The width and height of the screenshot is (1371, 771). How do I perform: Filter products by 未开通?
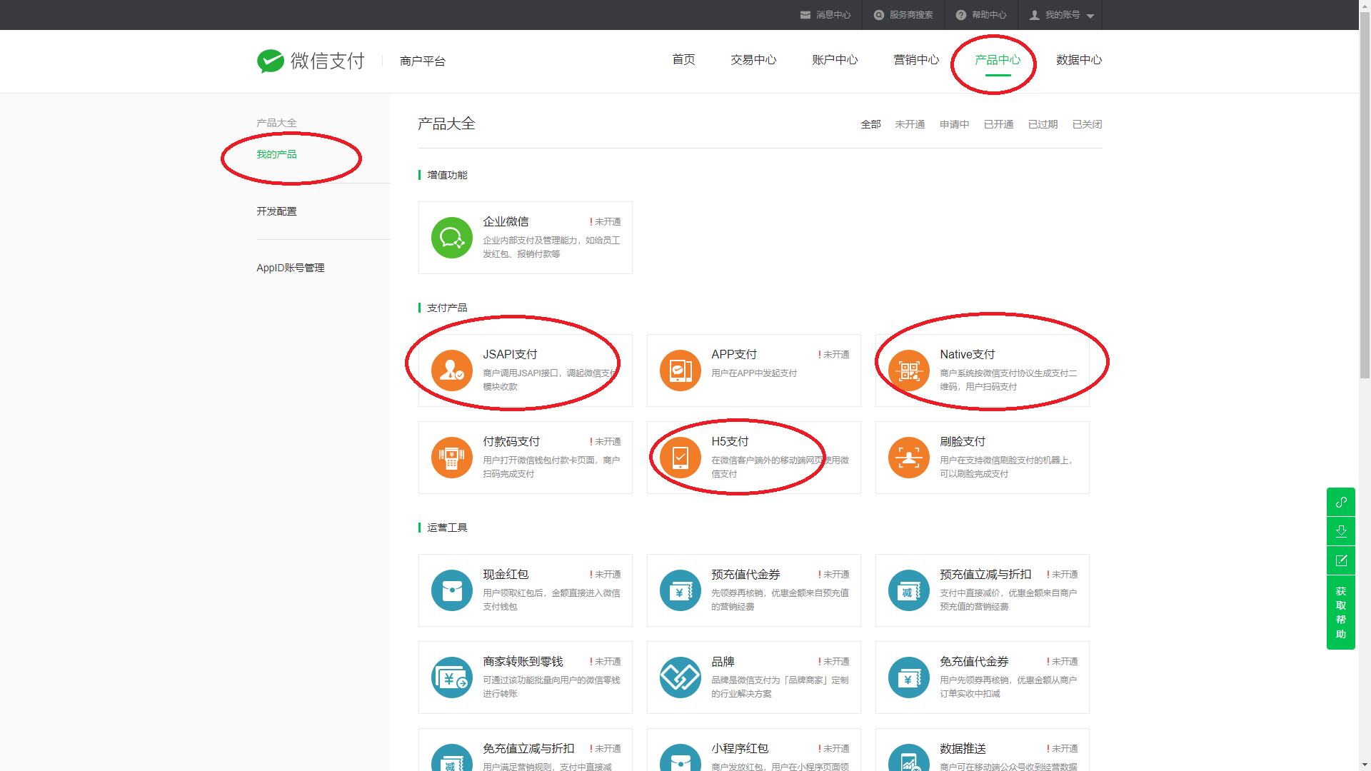(910, 124)
